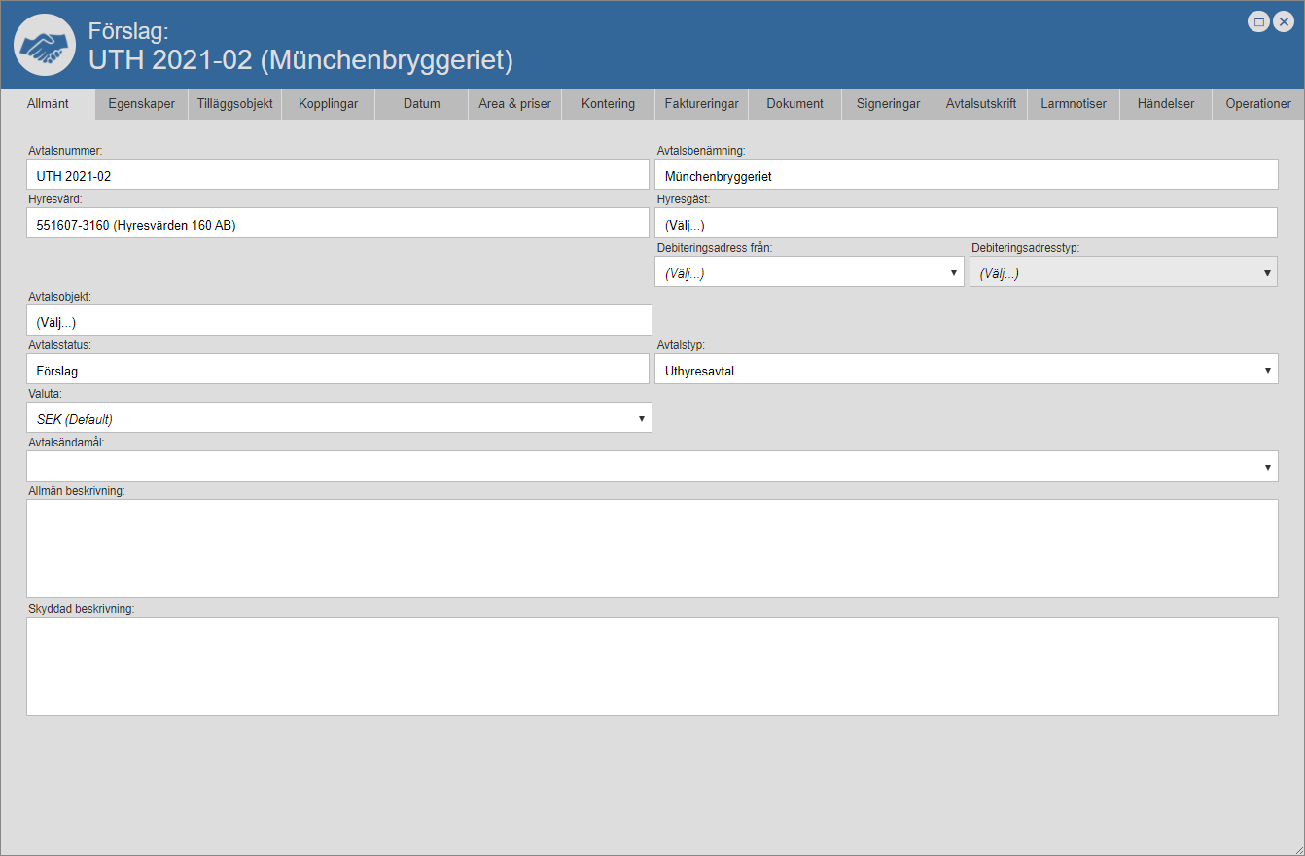
Task: Switch to the Operationer tab
Action: coord(1258,104)
